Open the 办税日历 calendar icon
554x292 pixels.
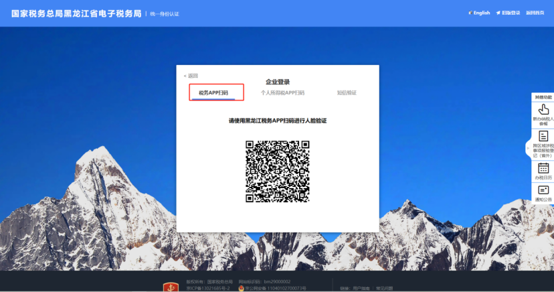click(543, 168)
